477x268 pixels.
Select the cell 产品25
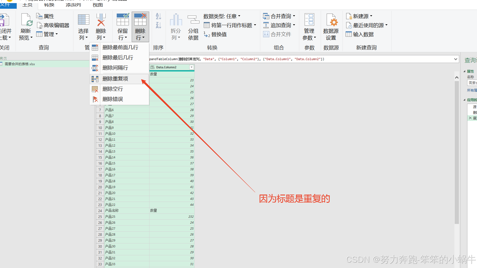[127, 217]
